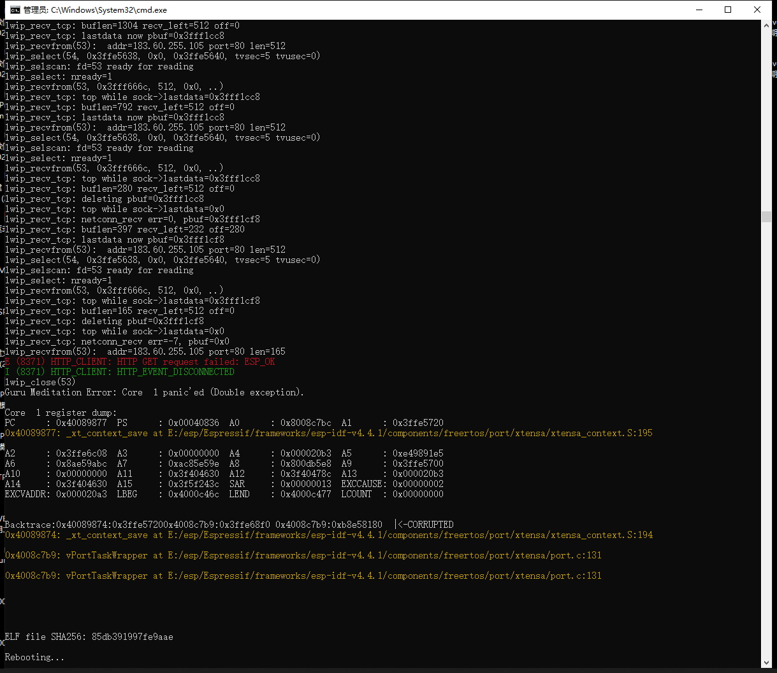Click the cmd.exe icon in title bar

pyautogui.click(x=14, y=10)
